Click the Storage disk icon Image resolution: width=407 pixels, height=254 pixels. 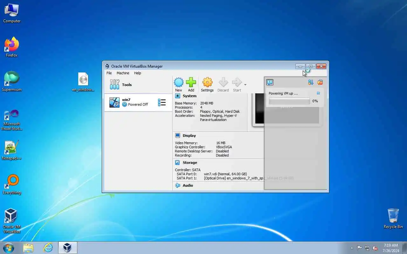pyautogui.click(x=177, y=163)
